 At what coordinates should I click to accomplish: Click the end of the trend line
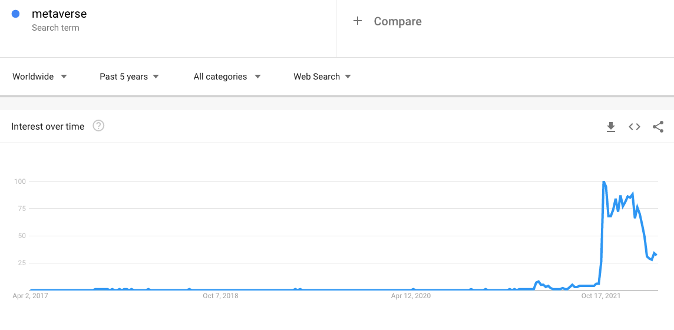656,255
